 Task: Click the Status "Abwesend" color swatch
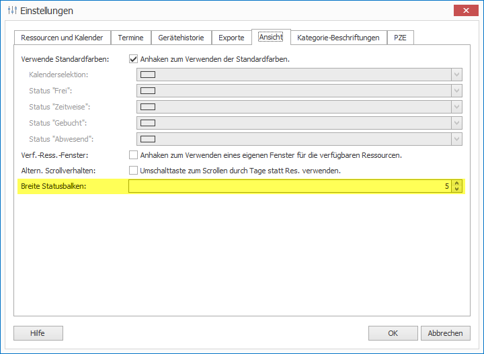[x=148, y=139]
